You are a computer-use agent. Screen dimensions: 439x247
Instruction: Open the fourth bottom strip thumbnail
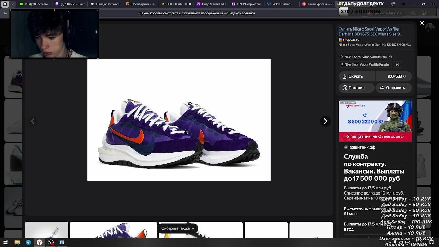(x=266, y=230)
